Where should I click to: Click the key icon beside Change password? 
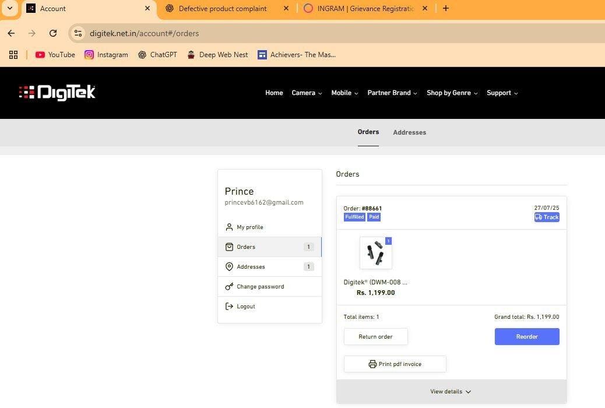click(229, 286)
